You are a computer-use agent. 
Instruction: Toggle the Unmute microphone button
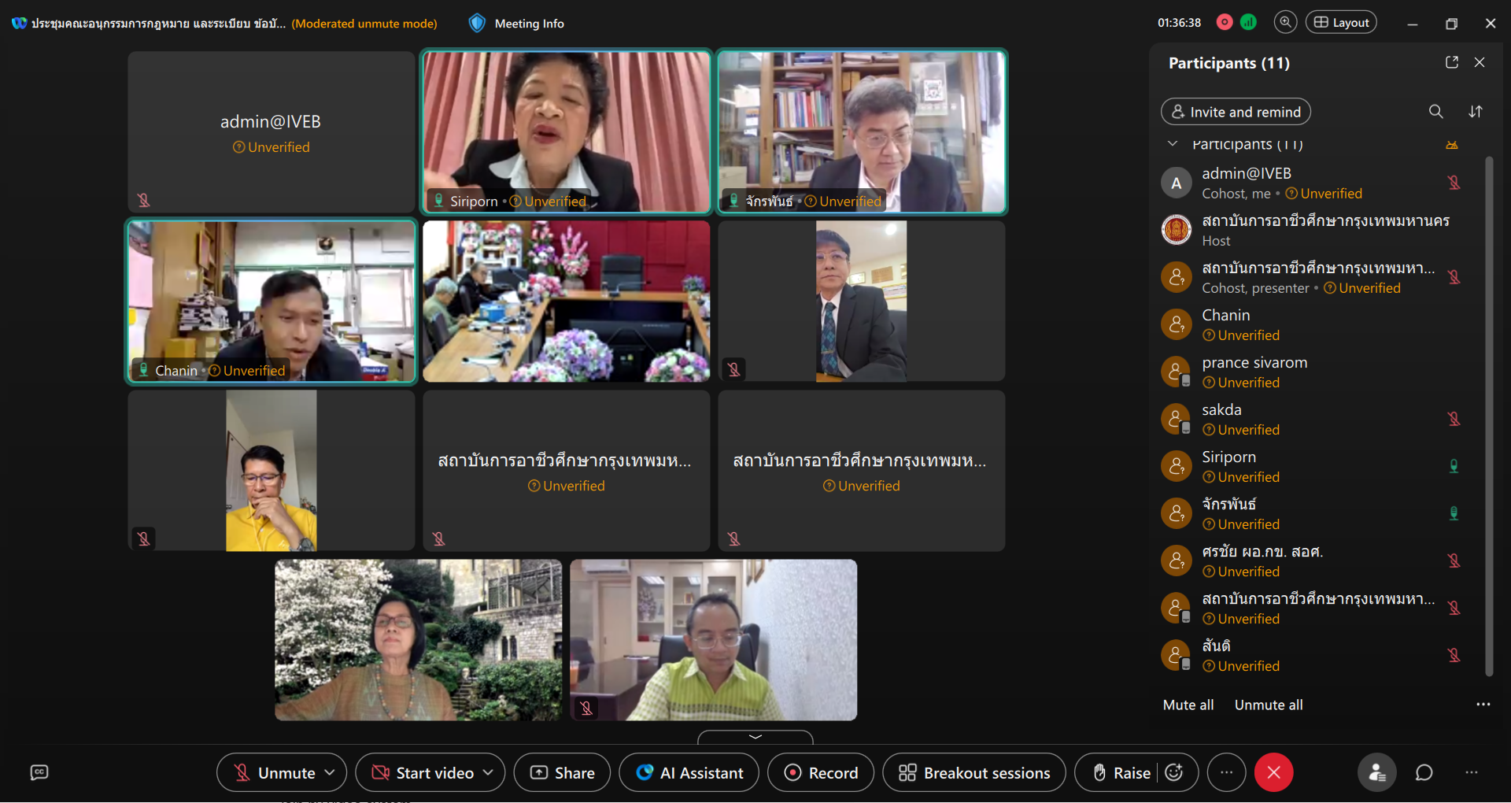pos(274,773)
